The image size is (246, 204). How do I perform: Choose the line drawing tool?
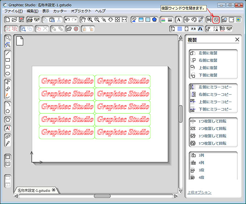[8, 53]
